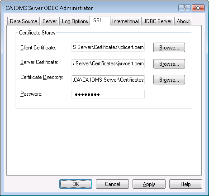Switch to the JDBC Server tab
Image resolution: width=209 pixels, height=196 pixels.
[x=157, y=21]
